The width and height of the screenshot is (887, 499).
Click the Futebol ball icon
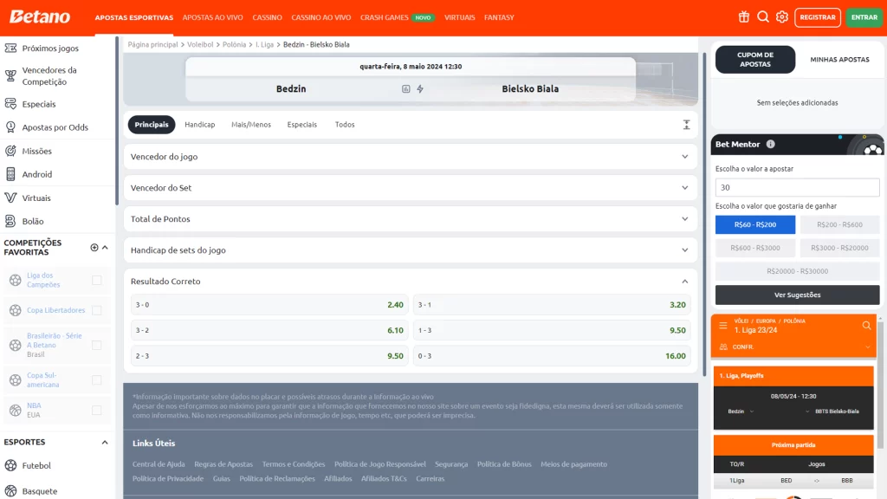(x=10, y=465)
